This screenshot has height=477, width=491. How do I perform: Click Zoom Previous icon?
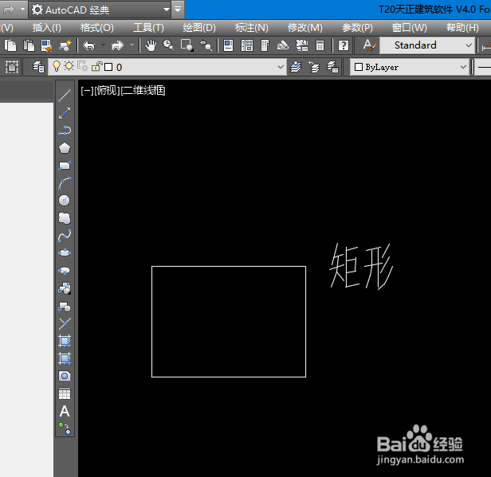click(206, 45)
